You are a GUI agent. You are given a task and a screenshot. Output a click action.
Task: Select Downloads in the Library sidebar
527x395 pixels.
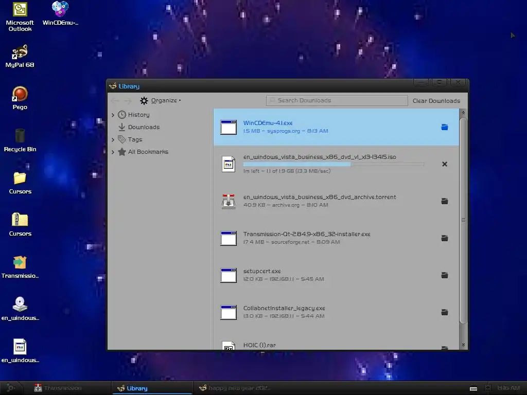pos(144,127)
